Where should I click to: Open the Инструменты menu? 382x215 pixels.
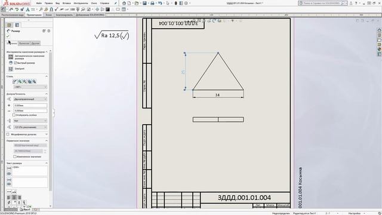[x=81, y=3]
